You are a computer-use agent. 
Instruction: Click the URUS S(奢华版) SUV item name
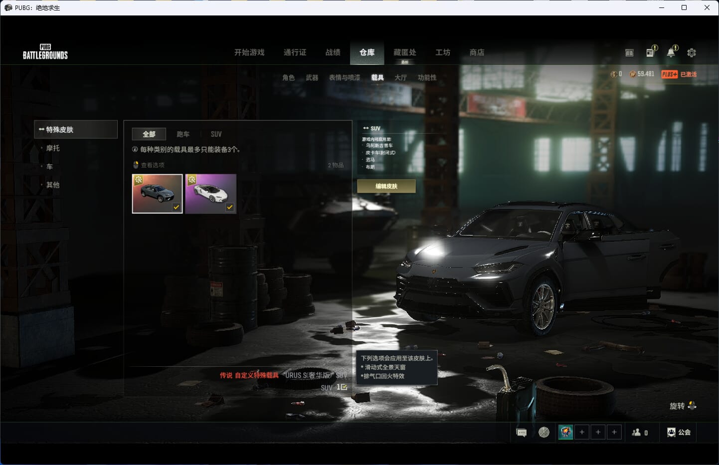coord(316,375)
